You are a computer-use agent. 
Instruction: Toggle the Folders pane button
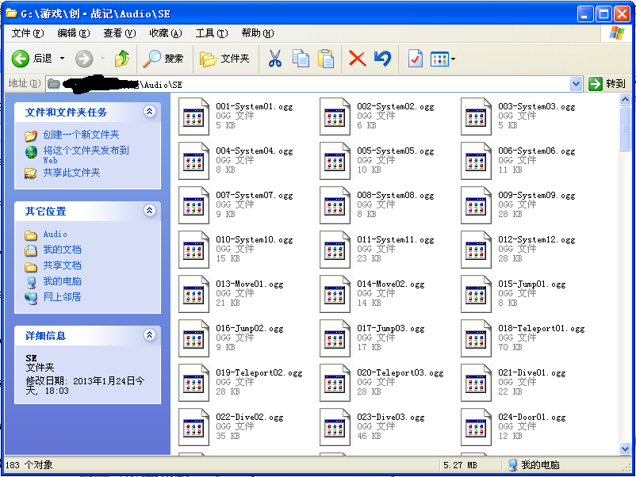click(x=224, y=59)
